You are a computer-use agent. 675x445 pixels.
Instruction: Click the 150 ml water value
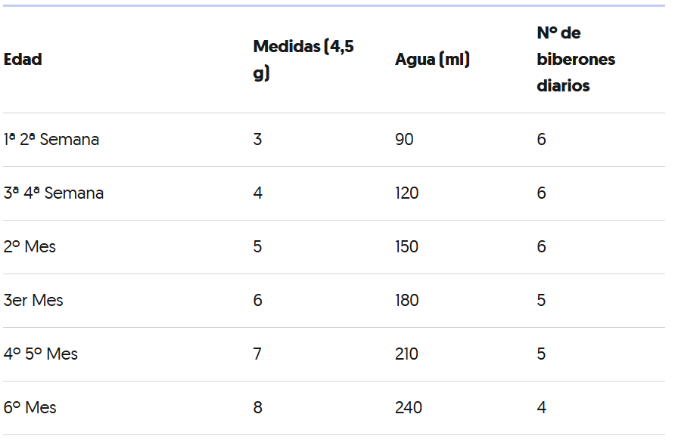click(406, 247)
